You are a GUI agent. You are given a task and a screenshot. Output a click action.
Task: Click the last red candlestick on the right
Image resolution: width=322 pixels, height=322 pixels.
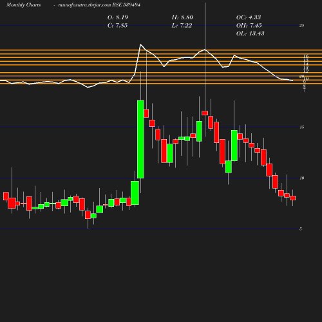point(293,198)
